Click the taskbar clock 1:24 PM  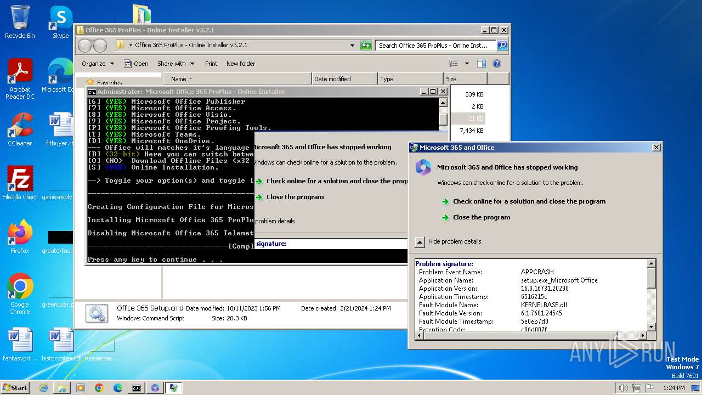tap(673, 388)
